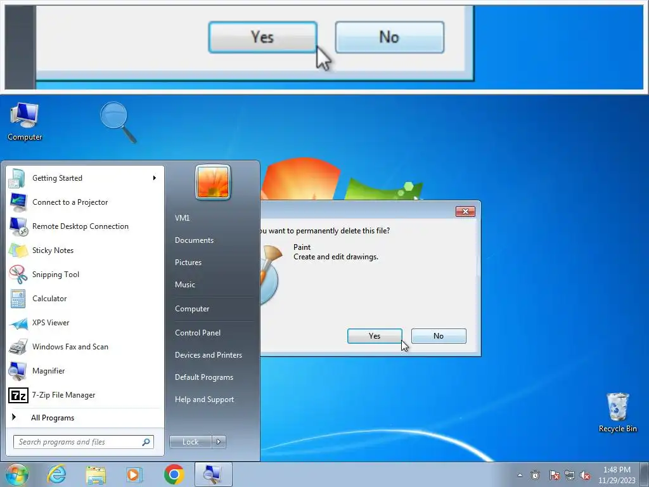Confirm deletion with Yes button in dialog

tap(375, 336)
